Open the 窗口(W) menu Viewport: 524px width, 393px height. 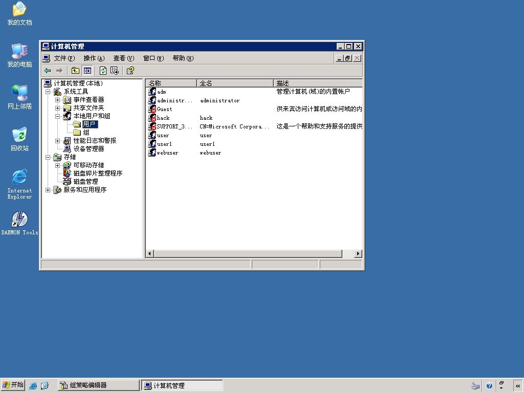[x=154, y=58]
